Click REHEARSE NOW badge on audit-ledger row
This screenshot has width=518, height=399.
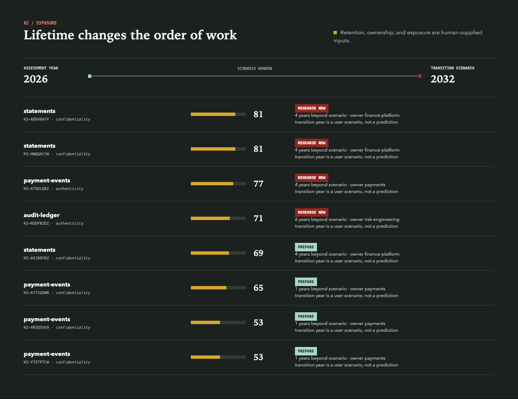(311, 212)
